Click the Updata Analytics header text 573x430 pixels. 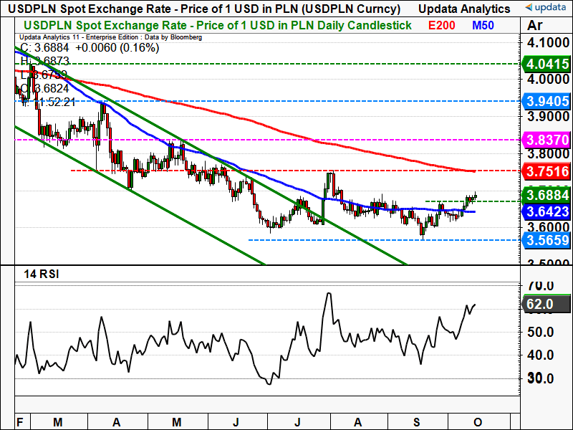click(466, 9)
